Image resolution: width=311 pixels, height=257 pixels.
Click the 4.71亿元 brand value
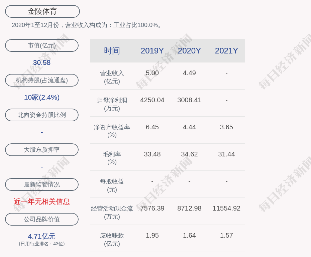tap(42, 236)
